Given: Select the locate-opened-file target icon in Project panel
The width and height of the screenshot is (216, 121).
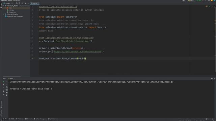Looking at the screenshot, I should (17, 3).
